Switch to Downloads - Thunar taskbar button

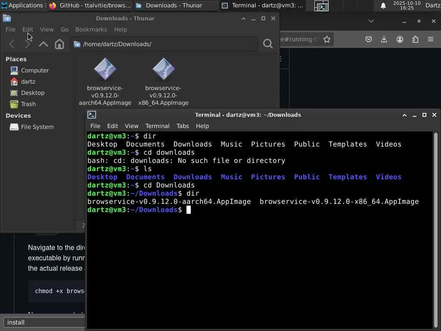(x=176, y=5)
